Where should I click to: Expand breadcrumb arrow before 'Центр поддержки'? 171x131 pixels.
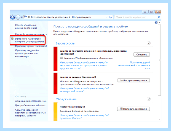pyautogui.click(x=70, y=17)
